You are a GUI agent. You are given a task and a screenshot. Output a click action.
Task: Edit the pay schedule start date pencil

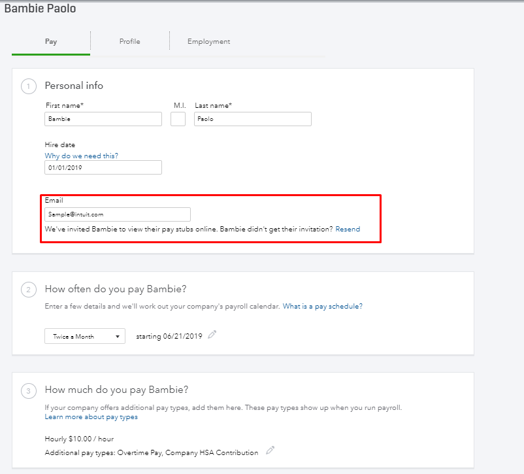click(x=212, y=335)
